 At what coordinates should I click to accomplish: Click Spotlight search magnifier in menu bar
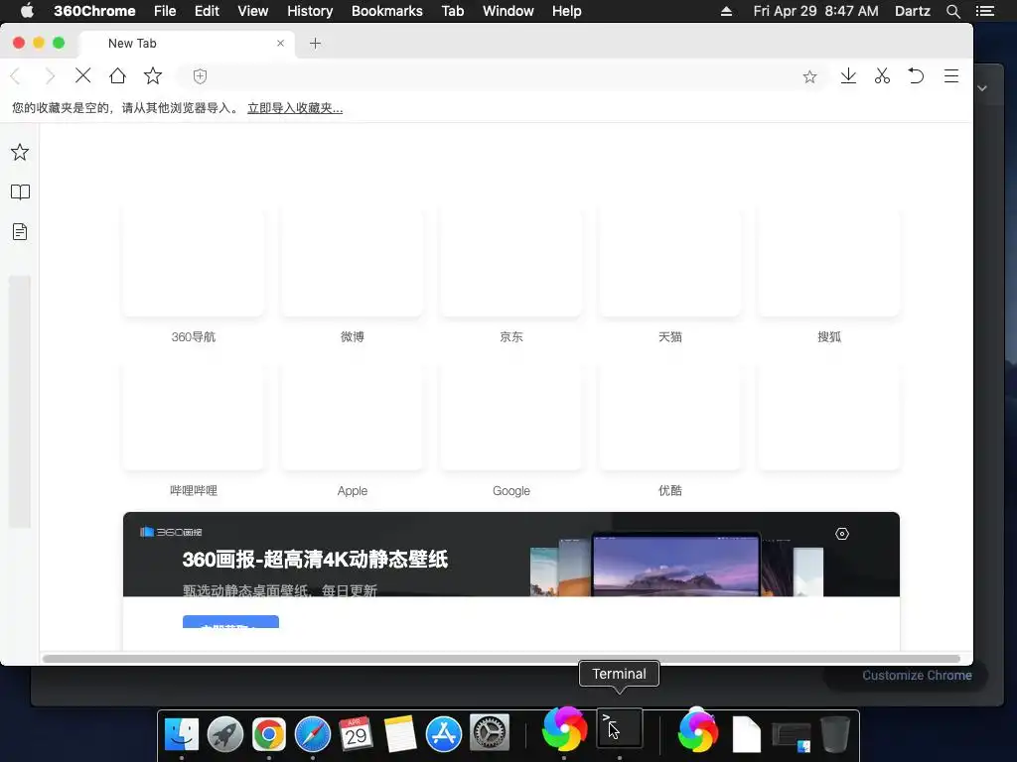pyautogui.click(x=952, y=11)
